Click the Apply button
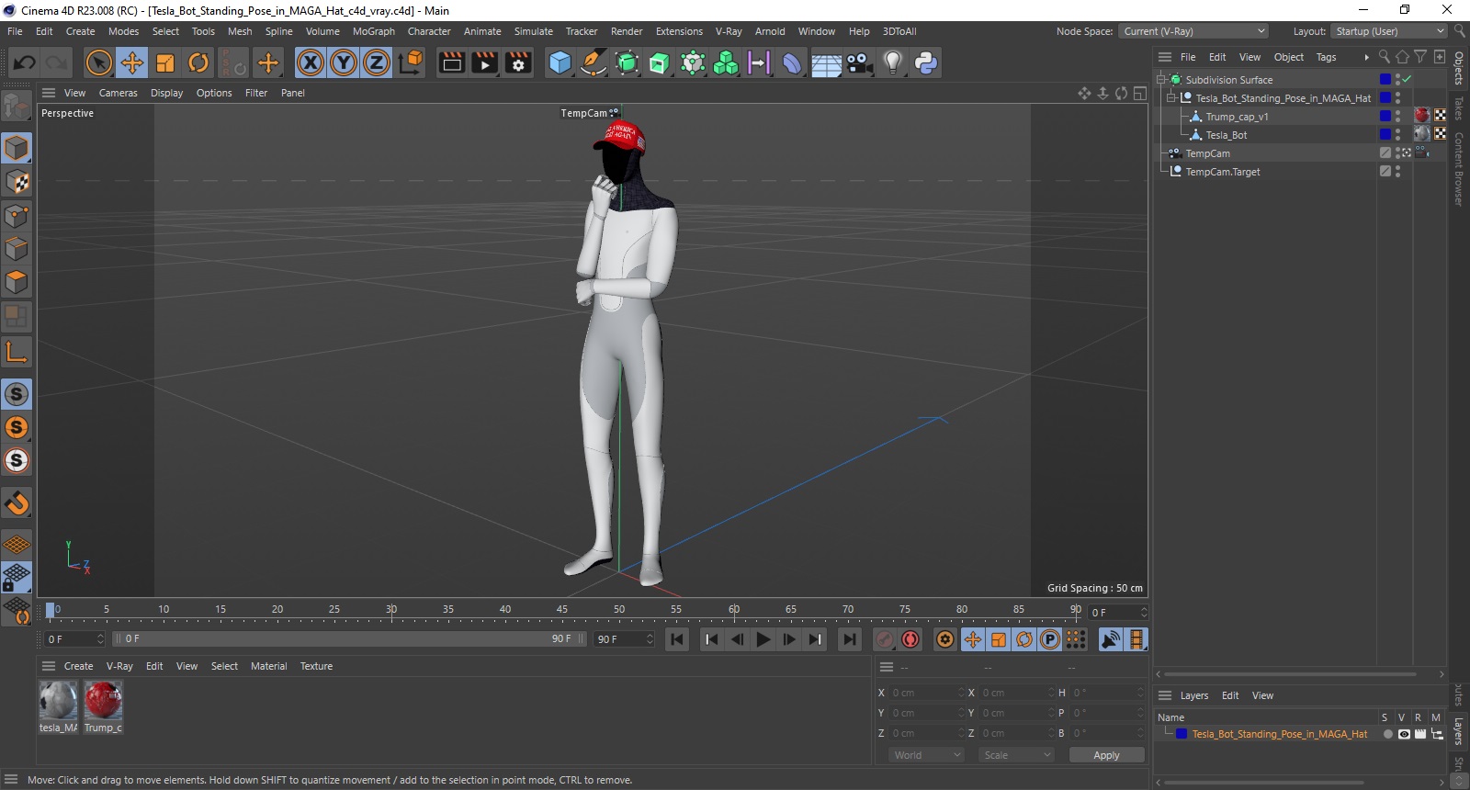 click(x=1106, y=755)
